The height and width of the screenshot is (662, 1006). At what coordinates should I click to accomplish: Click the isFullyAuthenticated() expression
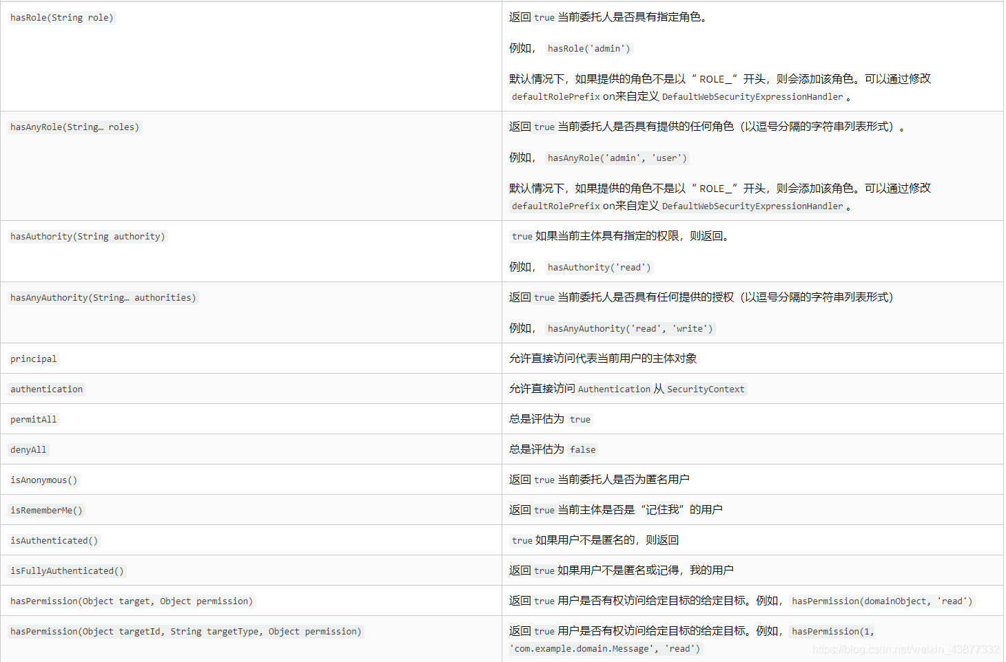click(x=66, y=570)
